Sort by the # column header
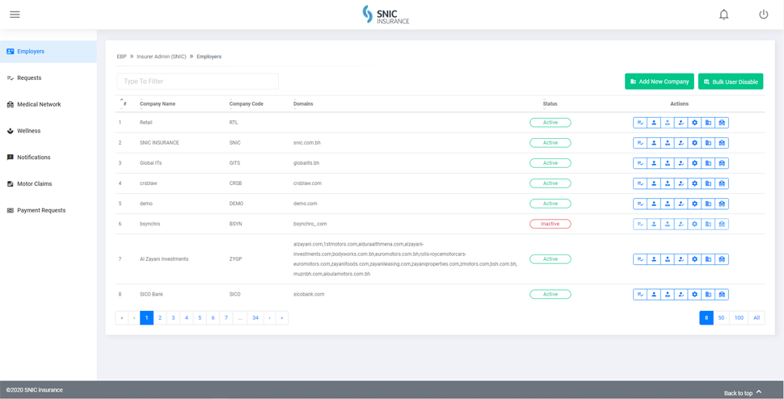The height and width of the screenshot is (399, 784). [124, 104]
